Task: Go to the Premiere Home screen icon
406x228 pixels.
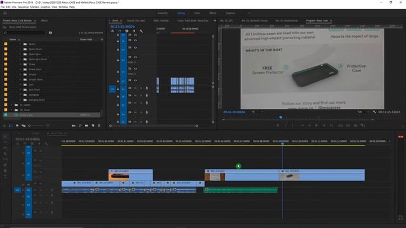Action: pos(5,13)
